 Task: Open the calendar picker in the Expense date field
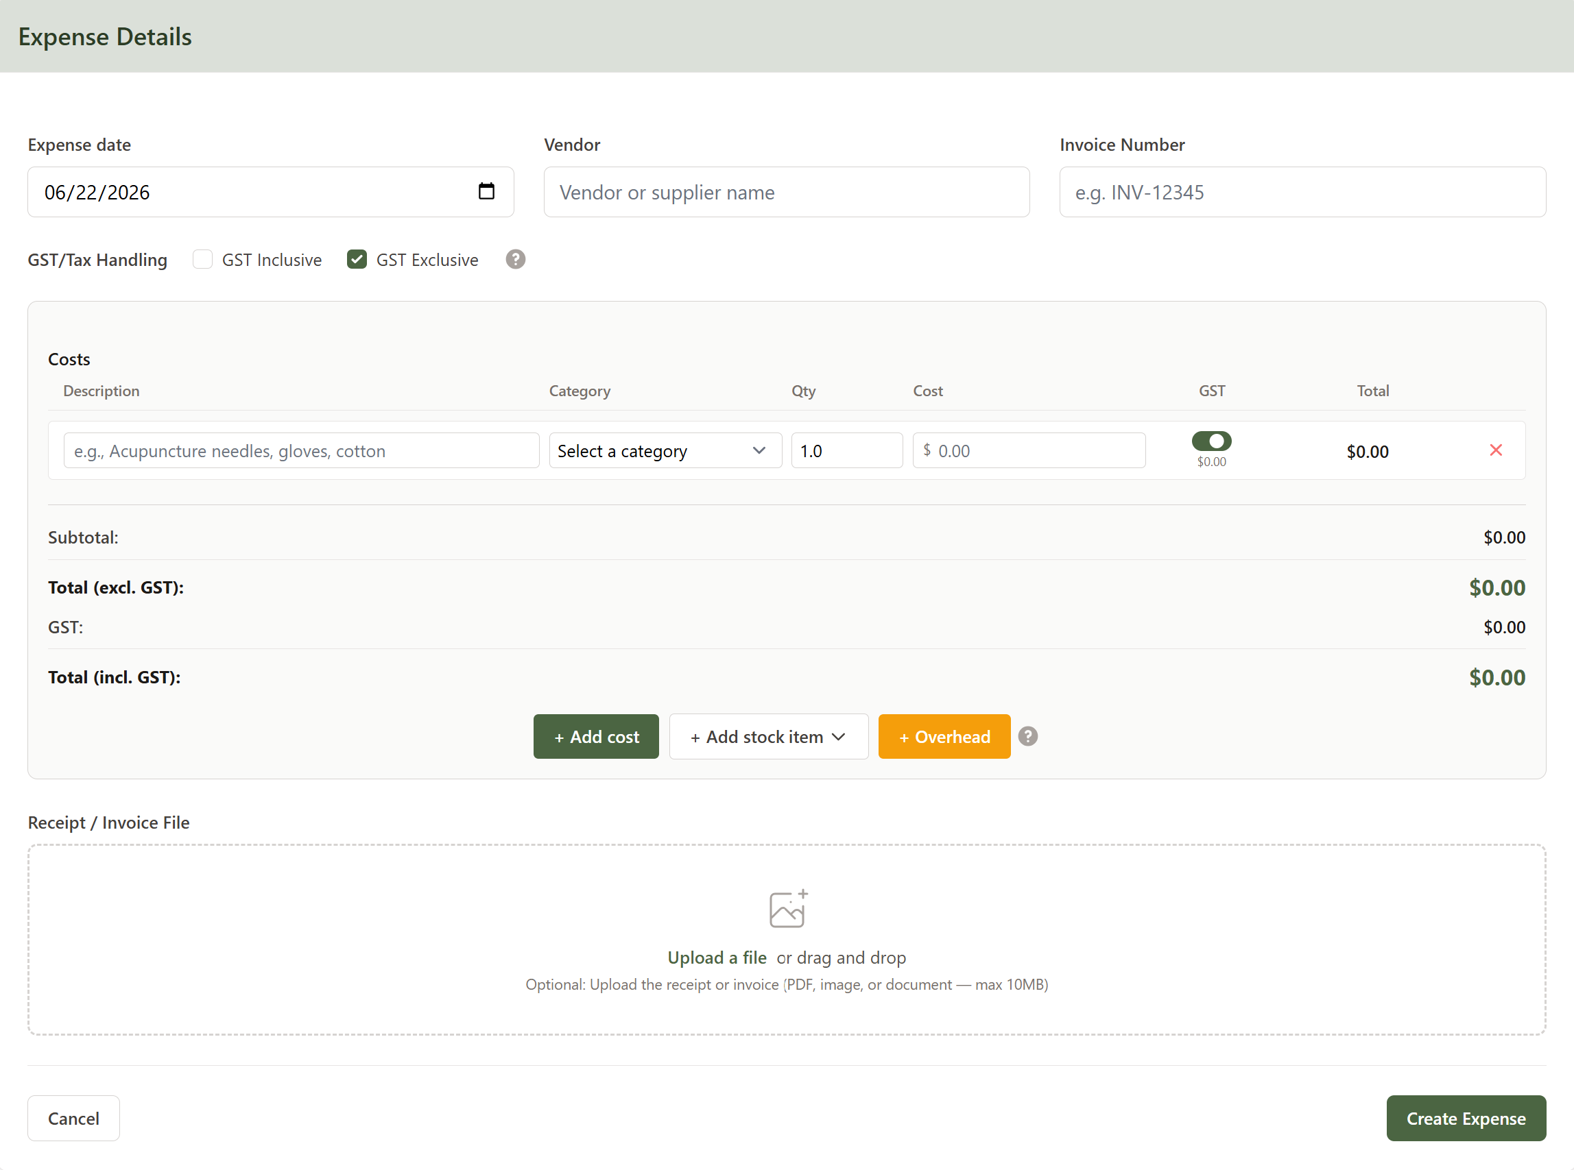pyautogui.click(x=486, y=191)
